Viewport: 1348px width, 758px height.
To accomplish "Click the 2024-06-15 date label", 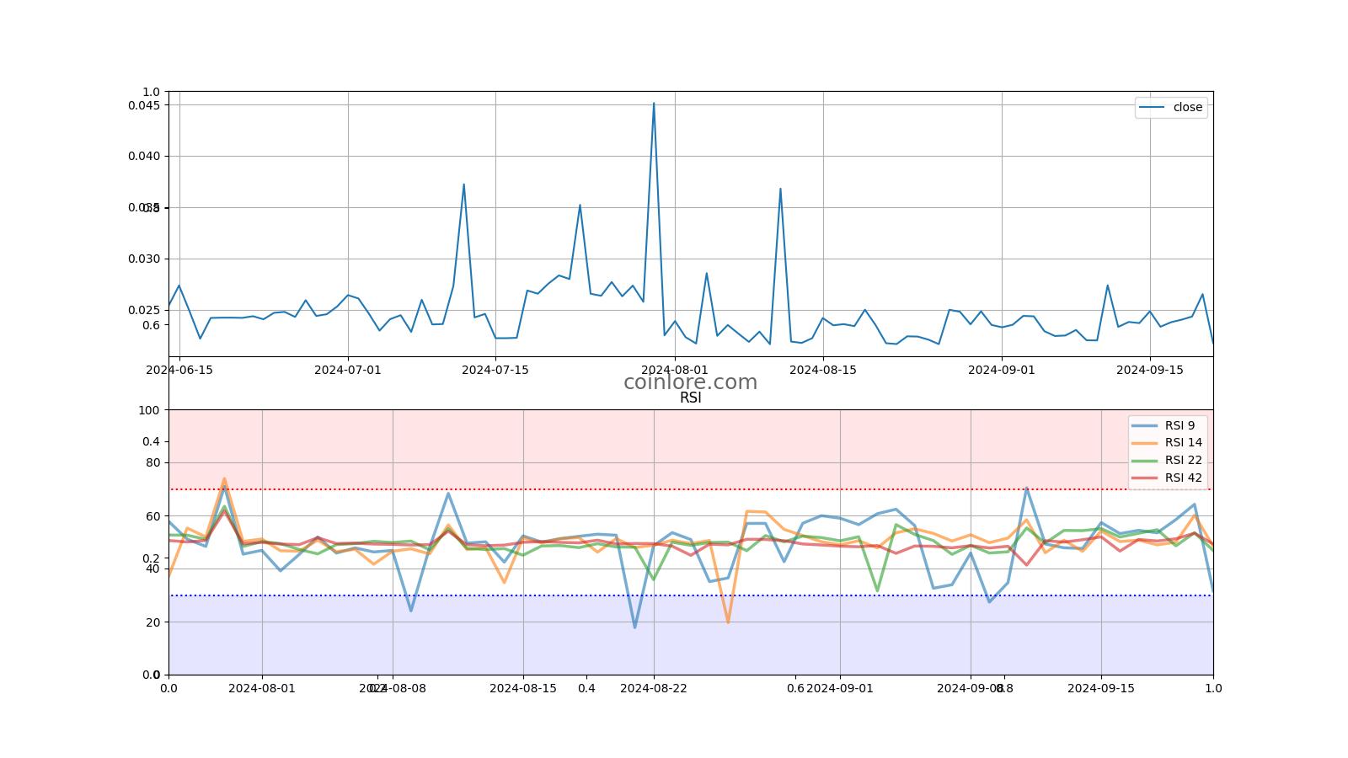I will [179, 369].
